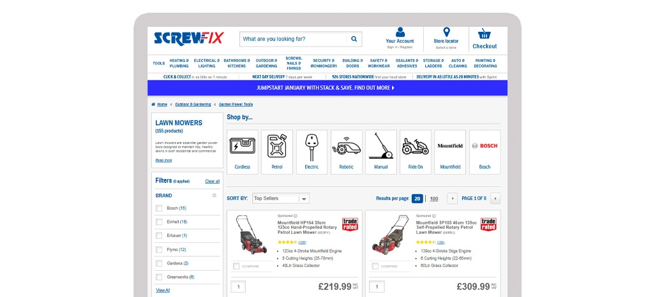Tick Compare checkbox for Mountfield HP164
Image resolution: width=655 pixels, height=297 pixels.
(236, 266)
